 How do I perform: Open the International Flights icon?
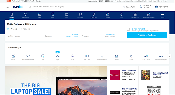pyautogui.click(x=161, y=56)
